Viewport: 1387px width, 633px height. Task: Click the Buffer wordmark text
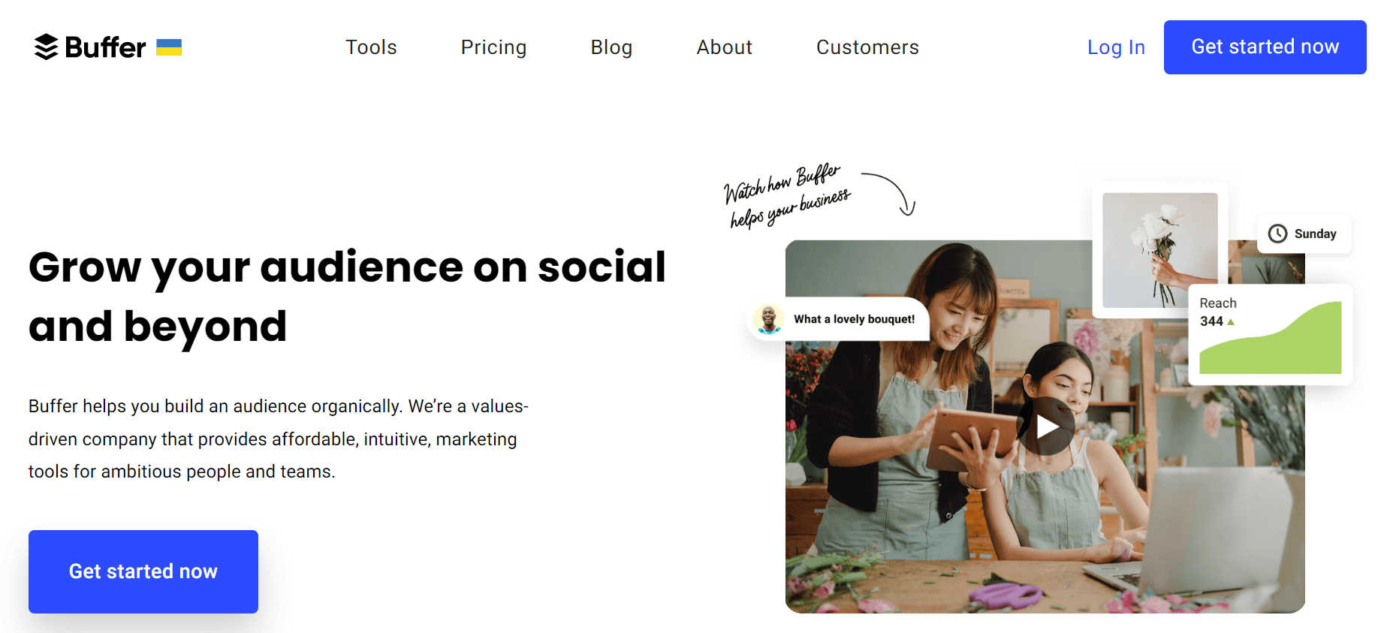coord(105,47)
